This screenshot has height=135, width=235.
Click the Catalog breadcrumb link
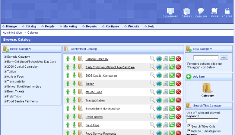pyautogui.click(x=32, y=33)
